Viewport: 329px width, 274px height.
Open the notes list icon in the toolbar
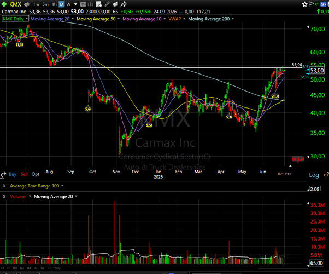coord(98,4)
